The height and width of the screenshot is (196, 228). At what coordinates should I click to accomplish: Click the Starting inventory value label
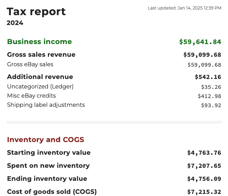49,153
